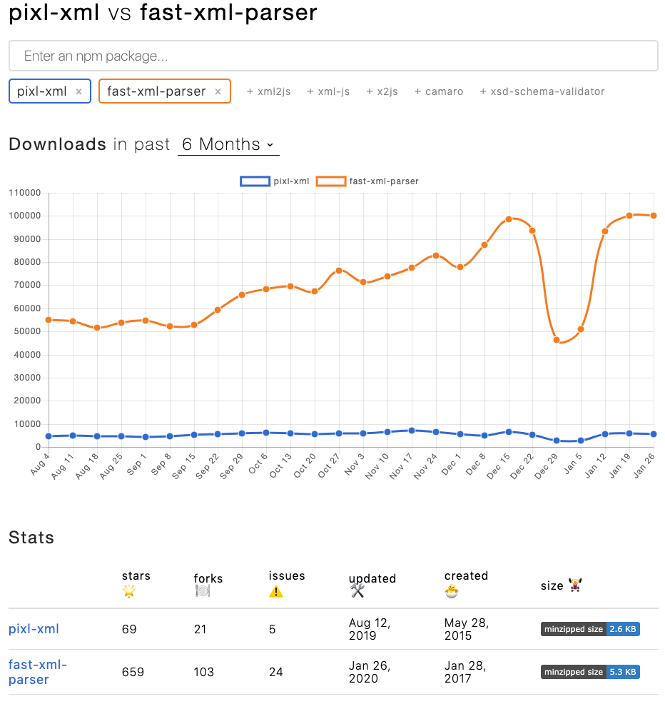Click pixl-xml stars value '69'

[129, 629]
